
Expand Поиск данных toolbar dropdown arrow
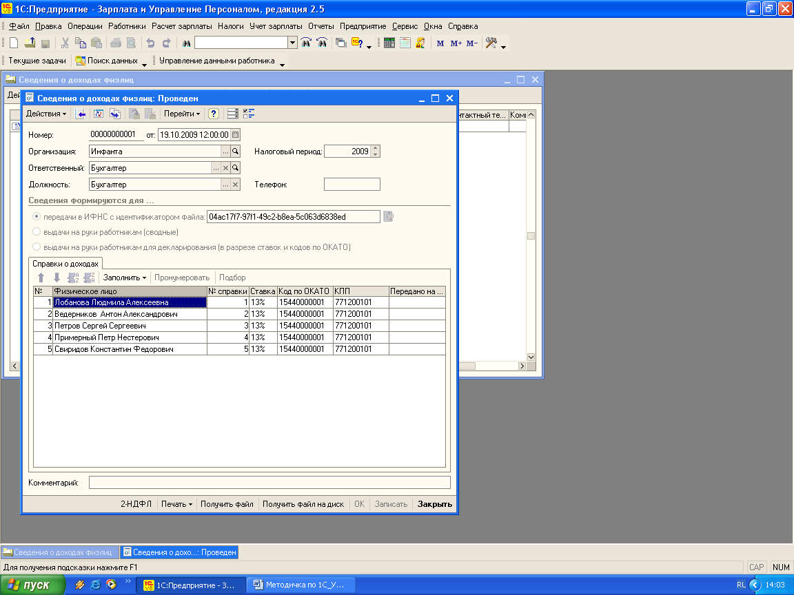(144, 64)
